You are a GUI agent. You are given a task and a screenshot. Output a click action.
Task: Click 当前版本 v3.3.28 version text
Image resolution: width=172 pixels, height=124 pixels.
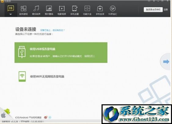pos(10,122)
